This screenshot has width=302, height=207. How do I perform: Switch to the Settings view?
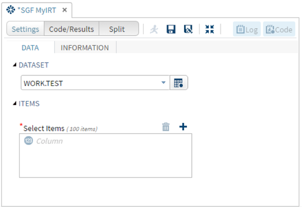pyautogui.click(x=25, y=29)
